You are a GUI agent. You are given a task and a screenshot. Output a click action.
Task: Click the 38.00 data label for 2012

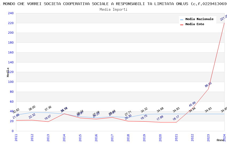[x=32, y=108]
